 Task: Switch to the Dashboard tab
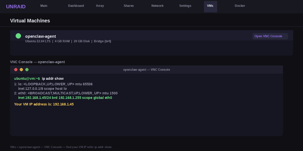(76, 6)
